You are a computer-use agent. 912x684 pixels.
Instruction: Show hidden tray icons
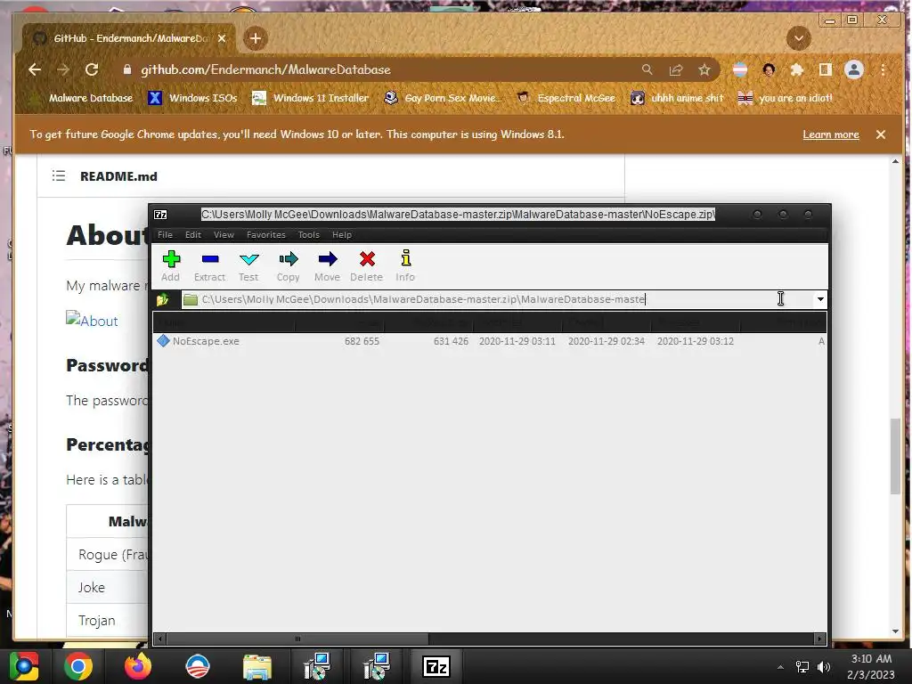pyautogui.click(x=780, y=667)
